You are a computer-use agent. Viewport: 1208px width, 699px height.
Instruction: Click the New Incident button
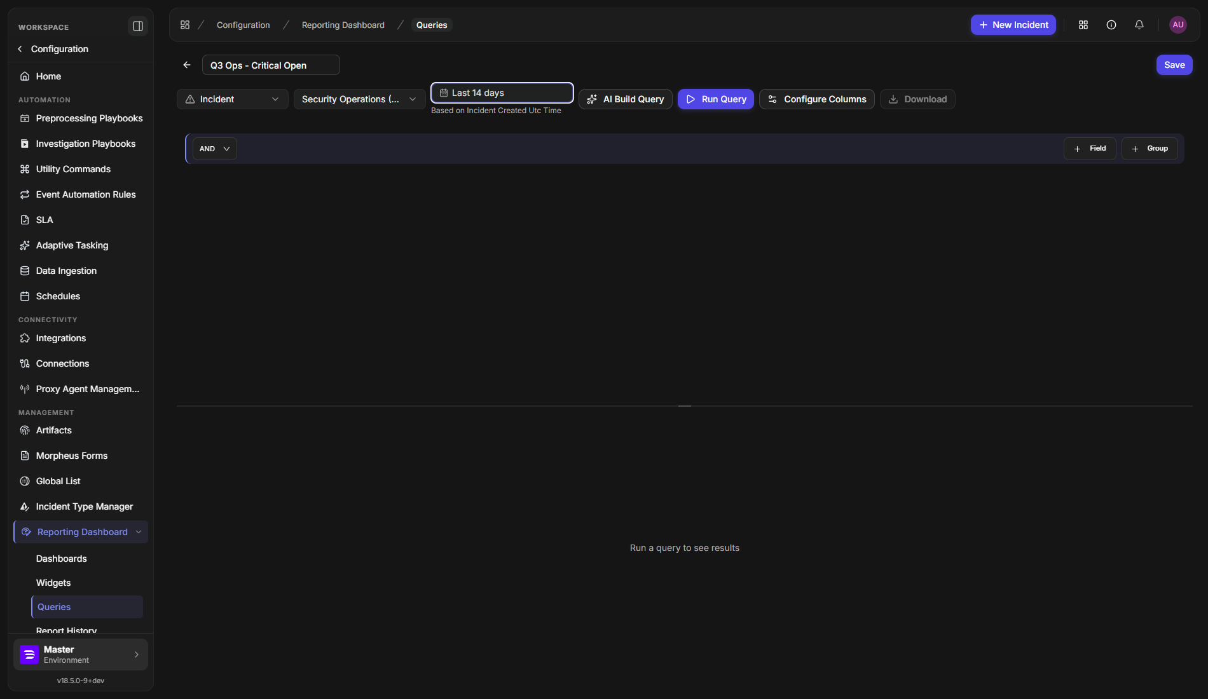(1013, 25)
